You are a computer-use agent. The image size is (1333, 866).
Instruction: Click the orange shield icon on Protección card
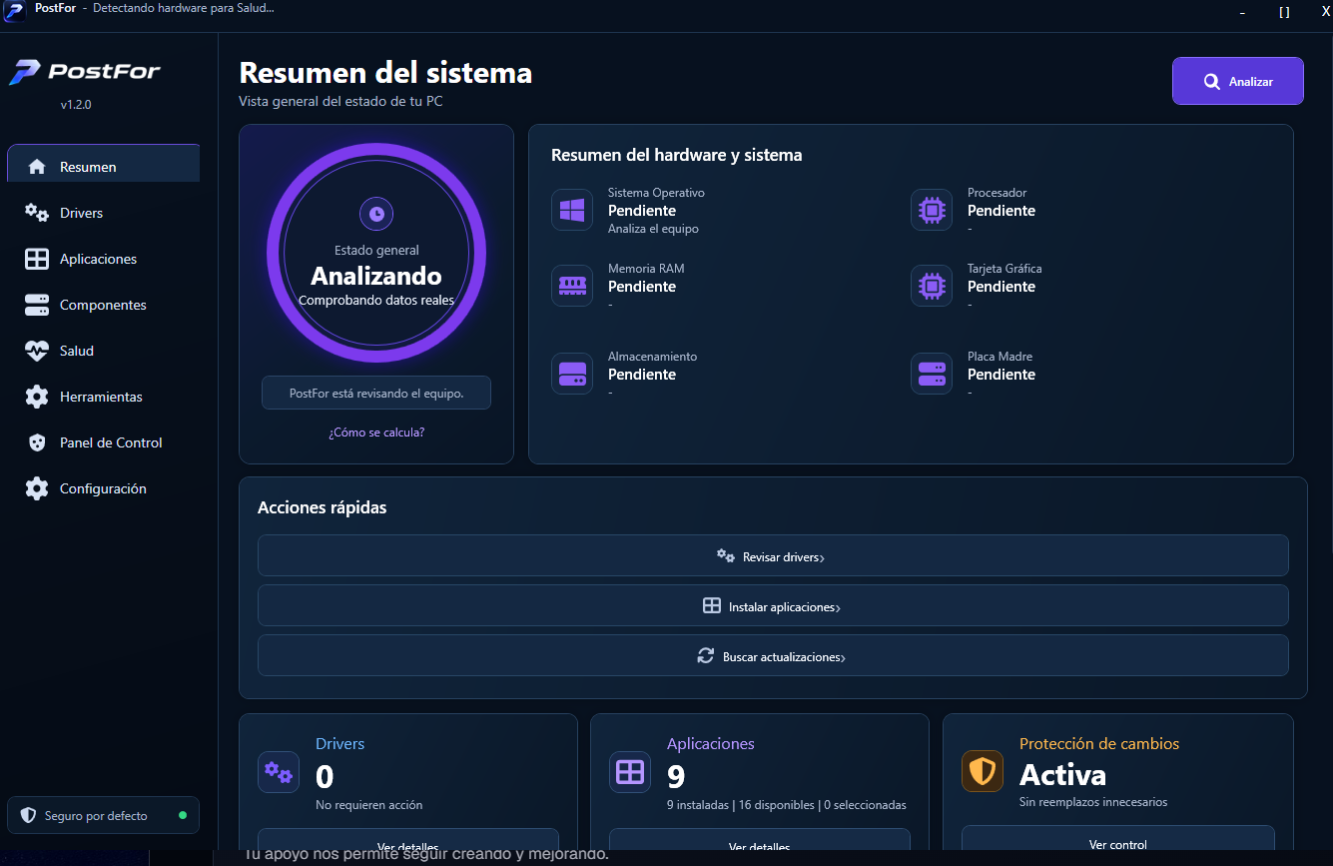983,772
